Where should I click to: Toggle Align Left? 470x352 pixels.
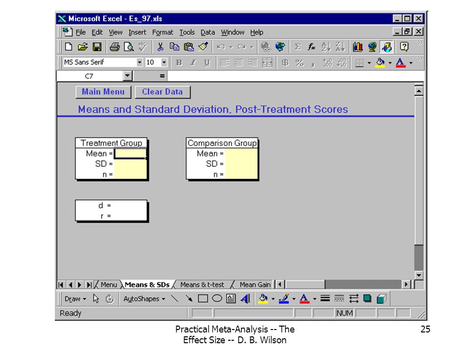tap(225, 63)
